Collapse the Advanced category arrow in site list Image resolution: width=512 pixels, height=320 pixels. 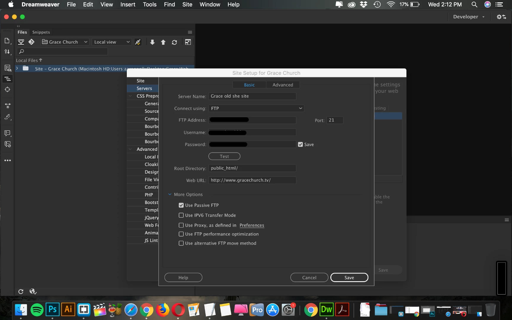pos(130,149)
